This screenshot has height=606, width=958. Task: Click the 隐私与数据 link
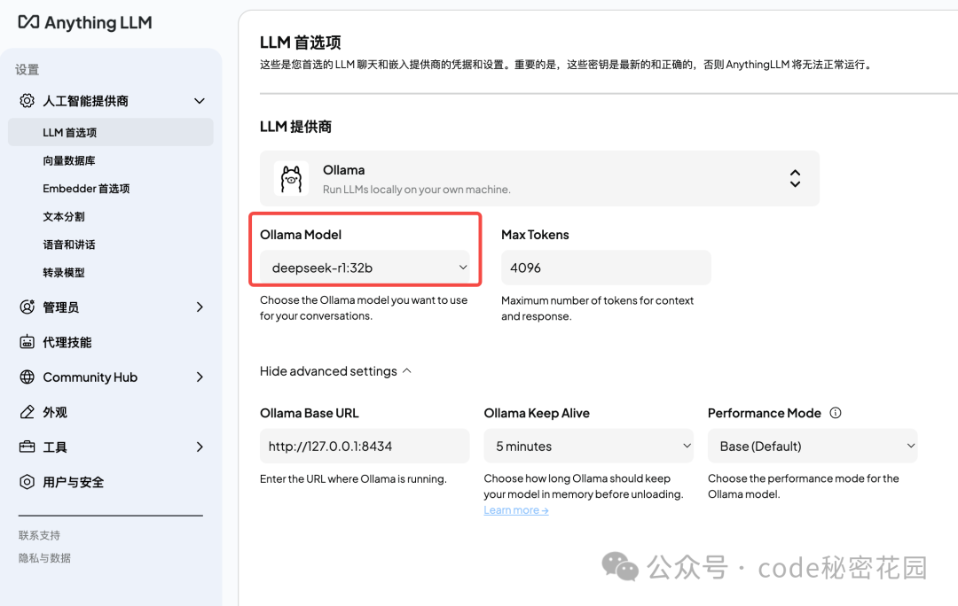point(44,558)
